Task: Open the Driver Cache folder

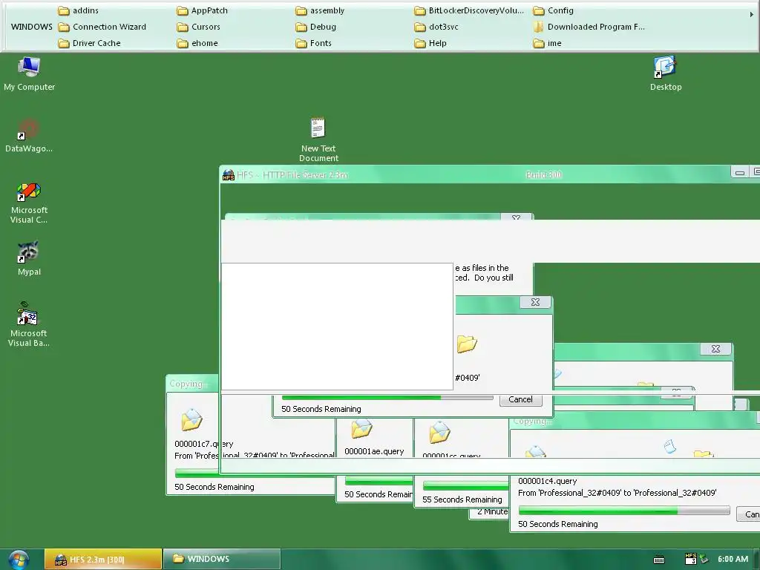Action: pos(90,44)
